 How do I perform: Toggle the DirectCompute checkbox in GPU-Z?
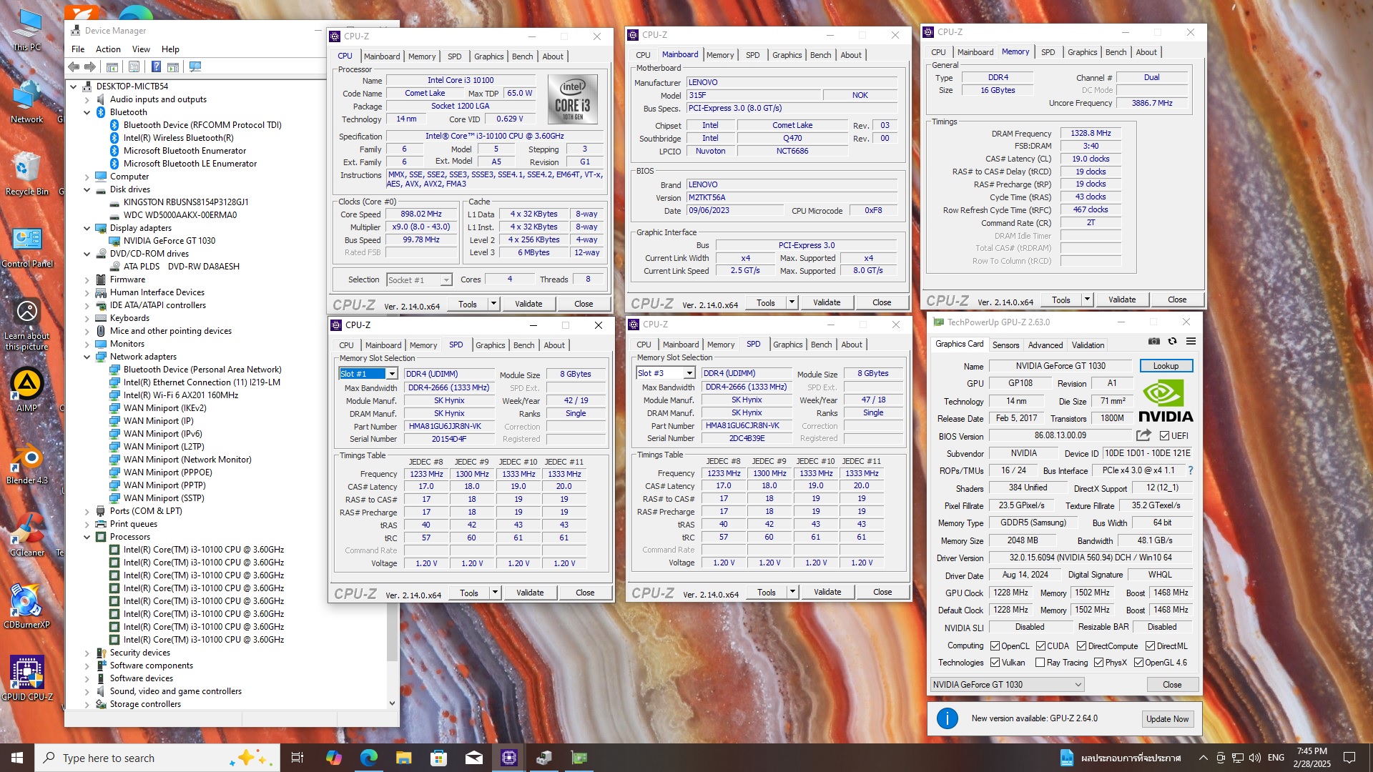(x=1081, y=645)
